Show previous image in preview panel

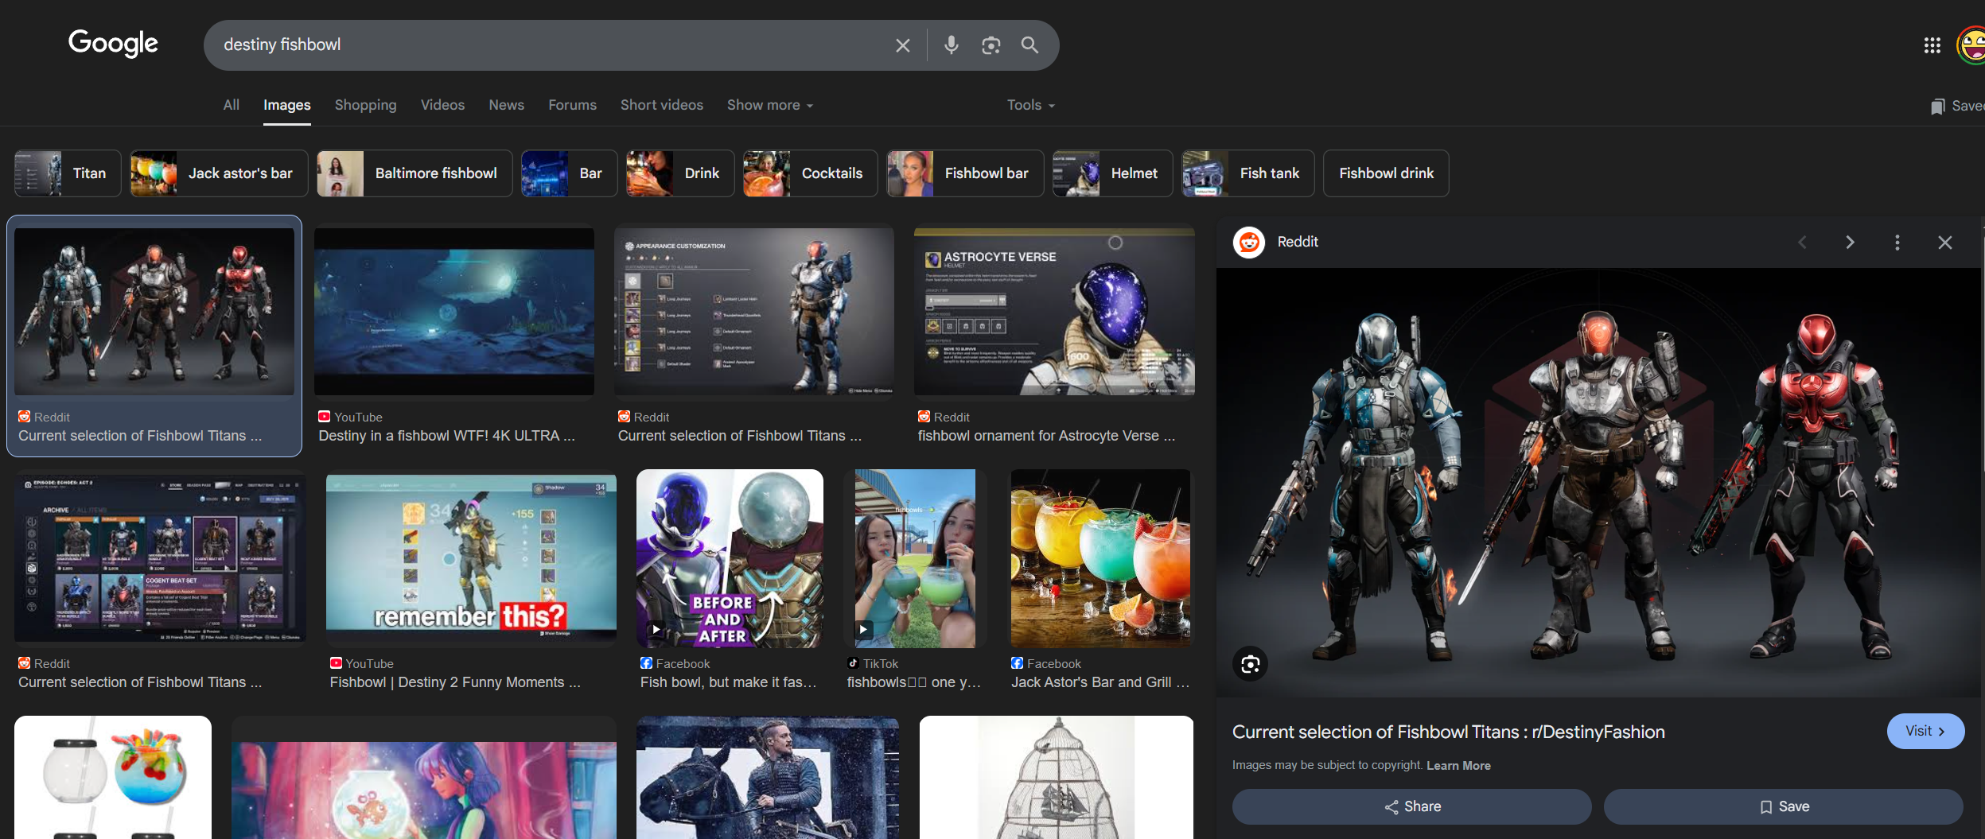pyautogui.click(x=1802, y=243)
